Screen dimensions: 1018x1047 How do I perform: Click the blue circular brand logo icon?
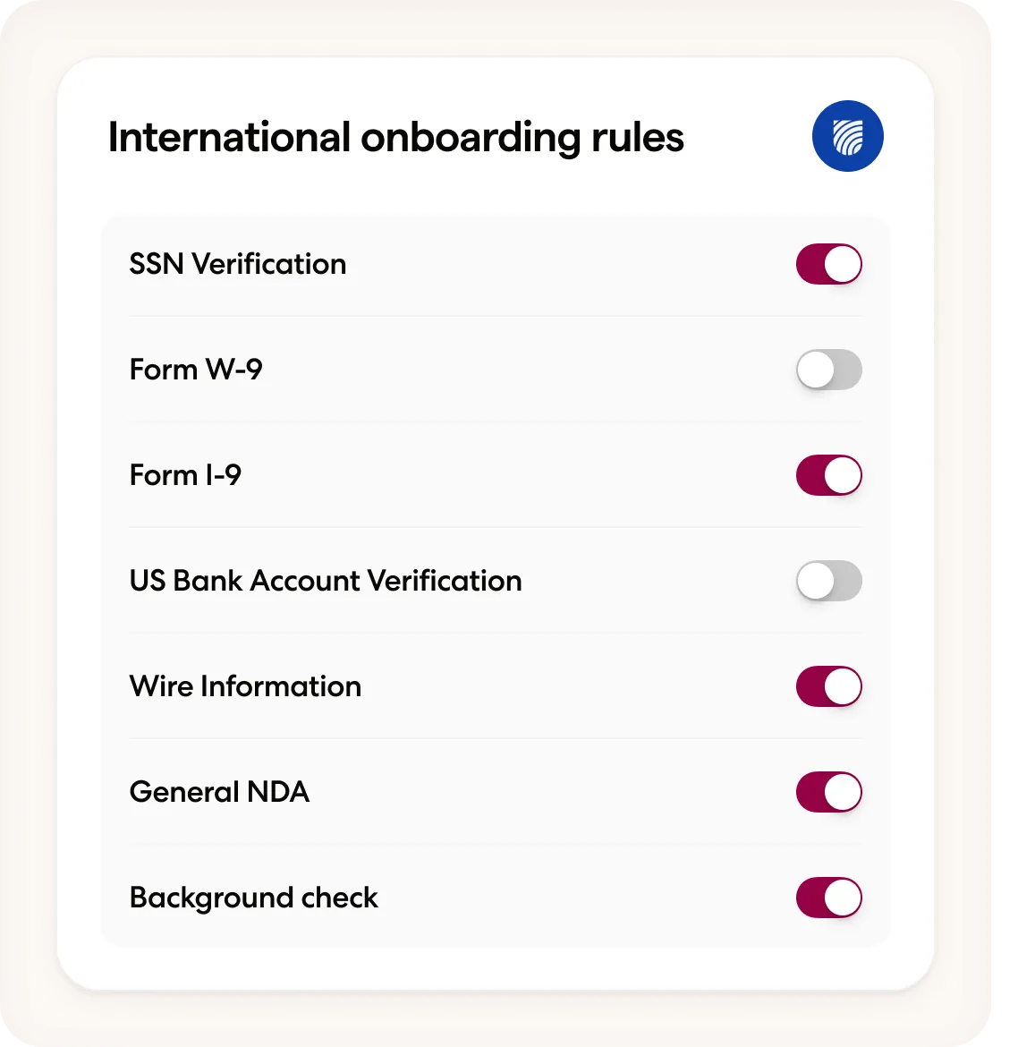tap(847, 136)
